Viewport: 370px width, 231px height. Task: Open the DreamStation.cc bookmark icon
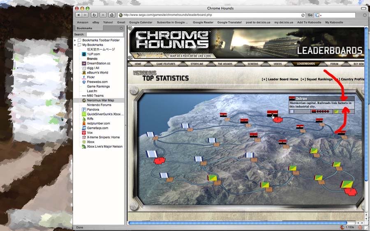pyautogui.click(x=84, y=63)
